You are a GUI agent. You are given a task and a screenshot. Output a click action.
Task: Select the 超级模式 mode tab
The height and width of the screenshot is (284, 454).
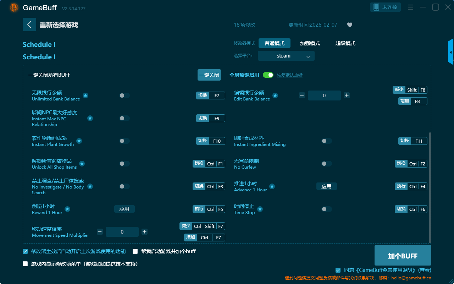coord(345,43)
